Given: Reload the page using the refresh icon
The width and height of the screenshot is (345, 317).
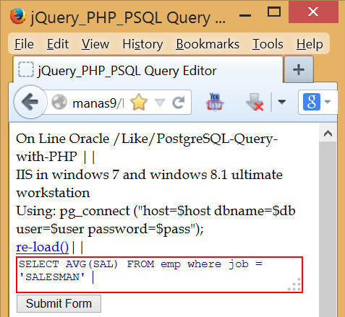Looking at the screenshot, I should coord(179,103).
